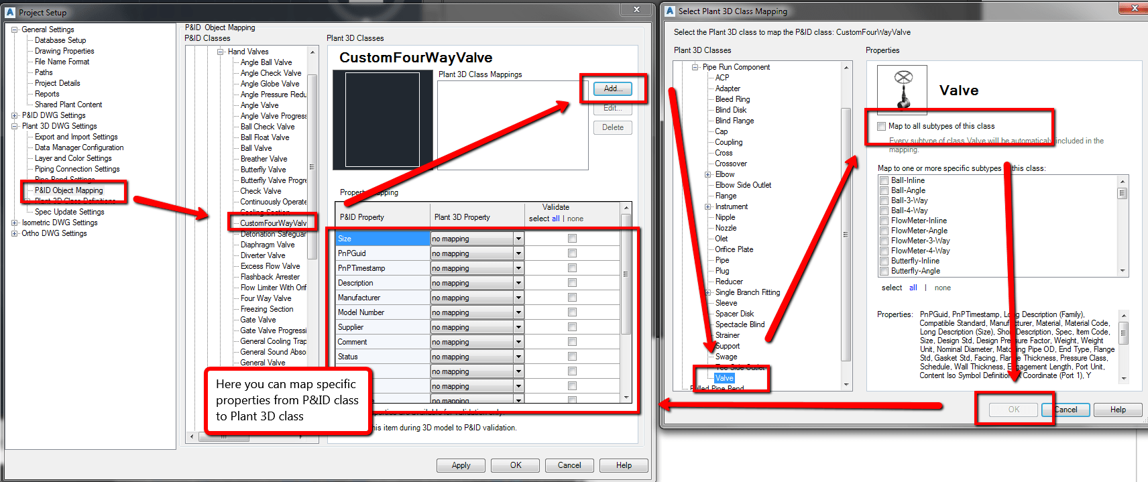The image size is (1148, 482).
Task: Open the mapping dropdown for PnPGuid
Action: pyautogui.click(x=518, y=253)
